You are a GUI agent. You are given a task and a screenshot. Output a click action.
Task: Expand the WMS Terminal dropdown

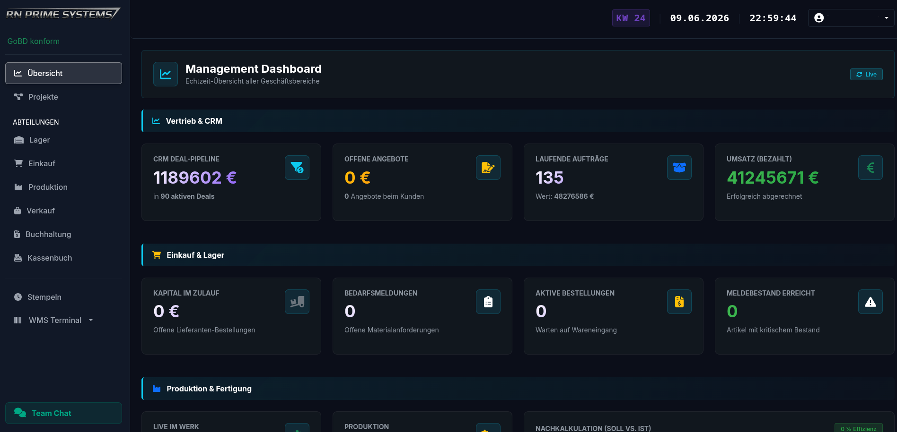[63, 320]
